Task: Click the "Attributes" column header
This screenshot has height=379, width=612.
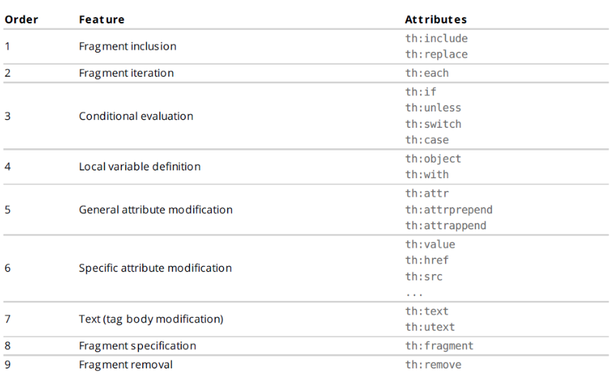Action: pyautogui.click(x=436, y=19)
